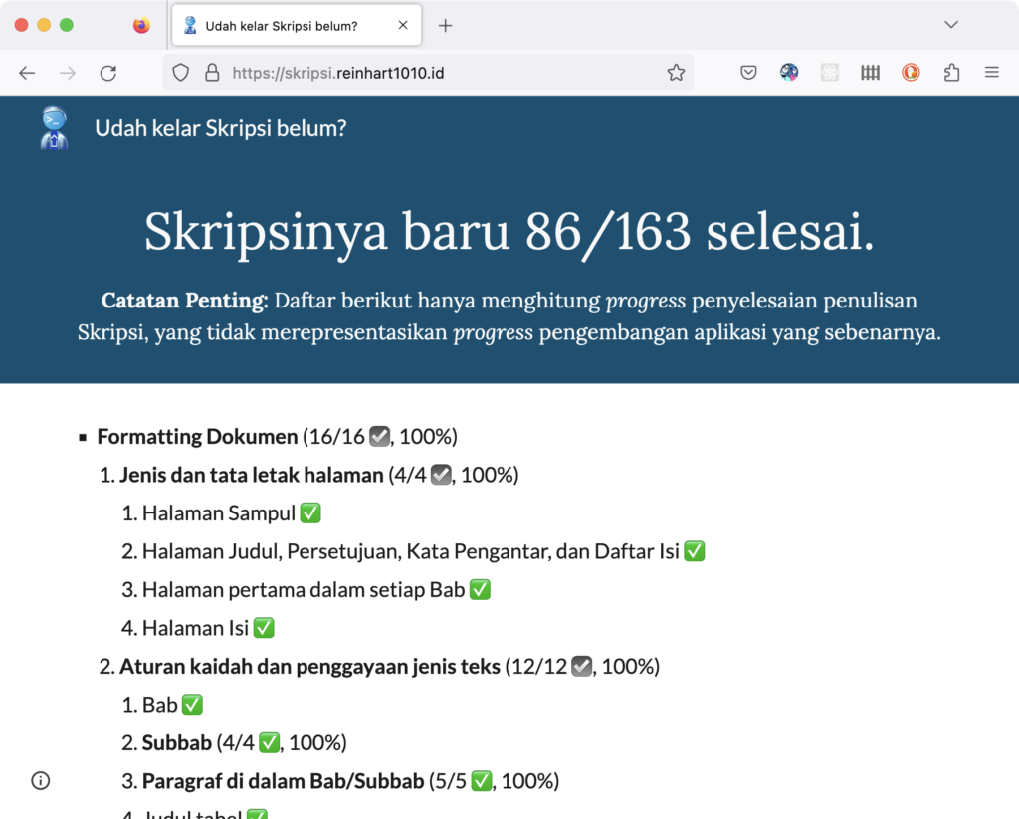Click the checkmark beside Halaman Isi

(x=264, y=628)
